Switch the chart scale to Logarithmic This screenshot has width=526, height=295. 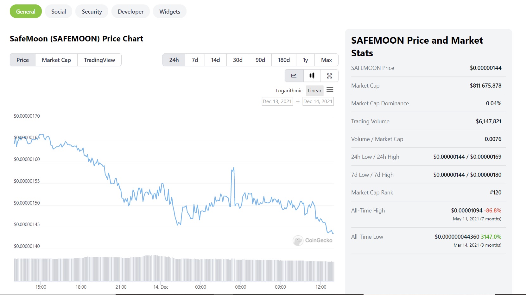(288, 90)
